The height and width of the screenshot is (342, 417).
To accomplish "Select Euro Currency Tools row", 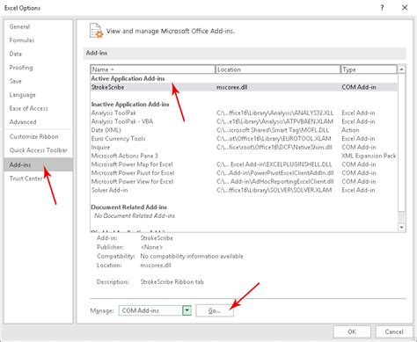I will click(244, 139).
